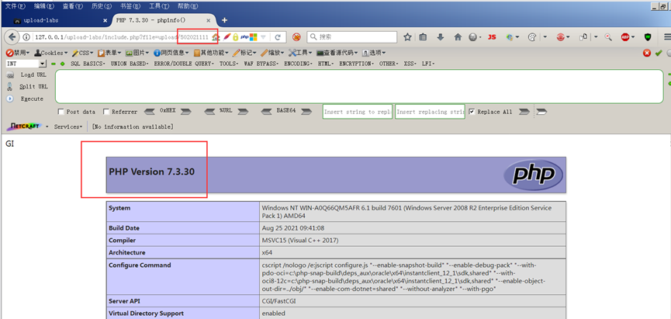Click the Server API table cell
671x319 pixels.
[x=183, y=301]
